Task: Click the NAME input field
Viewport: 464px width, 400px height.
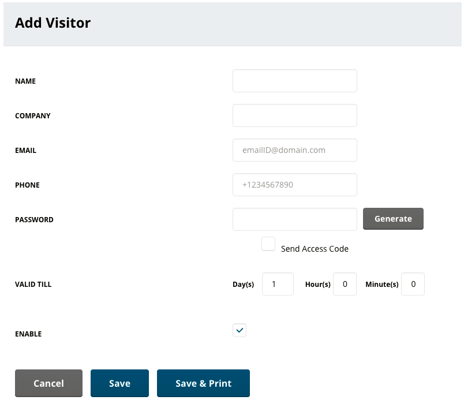Action: click(x=295, y=81)
